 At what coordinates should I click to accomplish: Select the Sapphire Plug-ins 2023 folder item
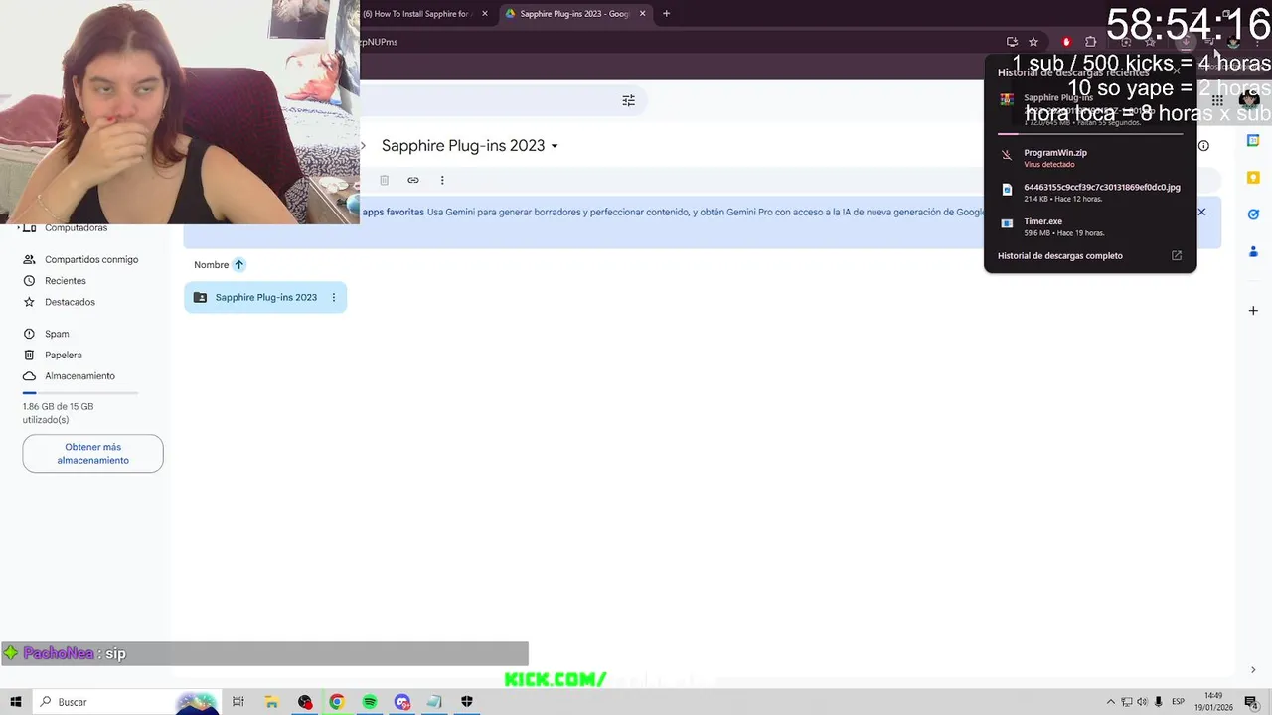pyautogui.click(x=265, y=297)
